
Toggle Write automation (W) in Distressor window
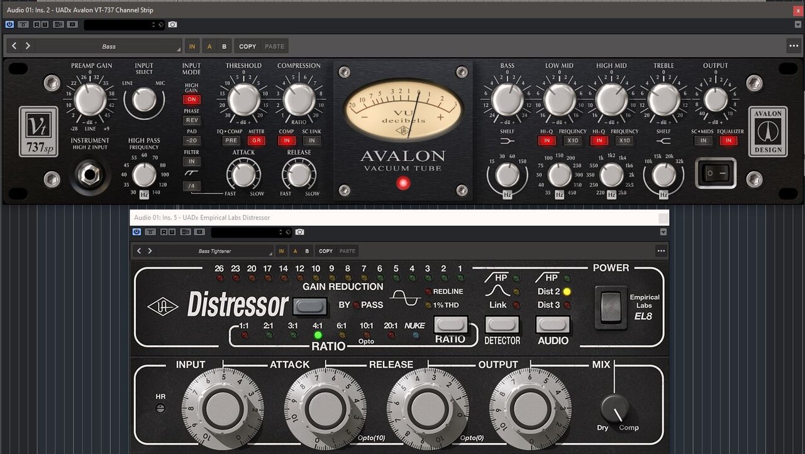pyautogui.click(x=172, y=232)
